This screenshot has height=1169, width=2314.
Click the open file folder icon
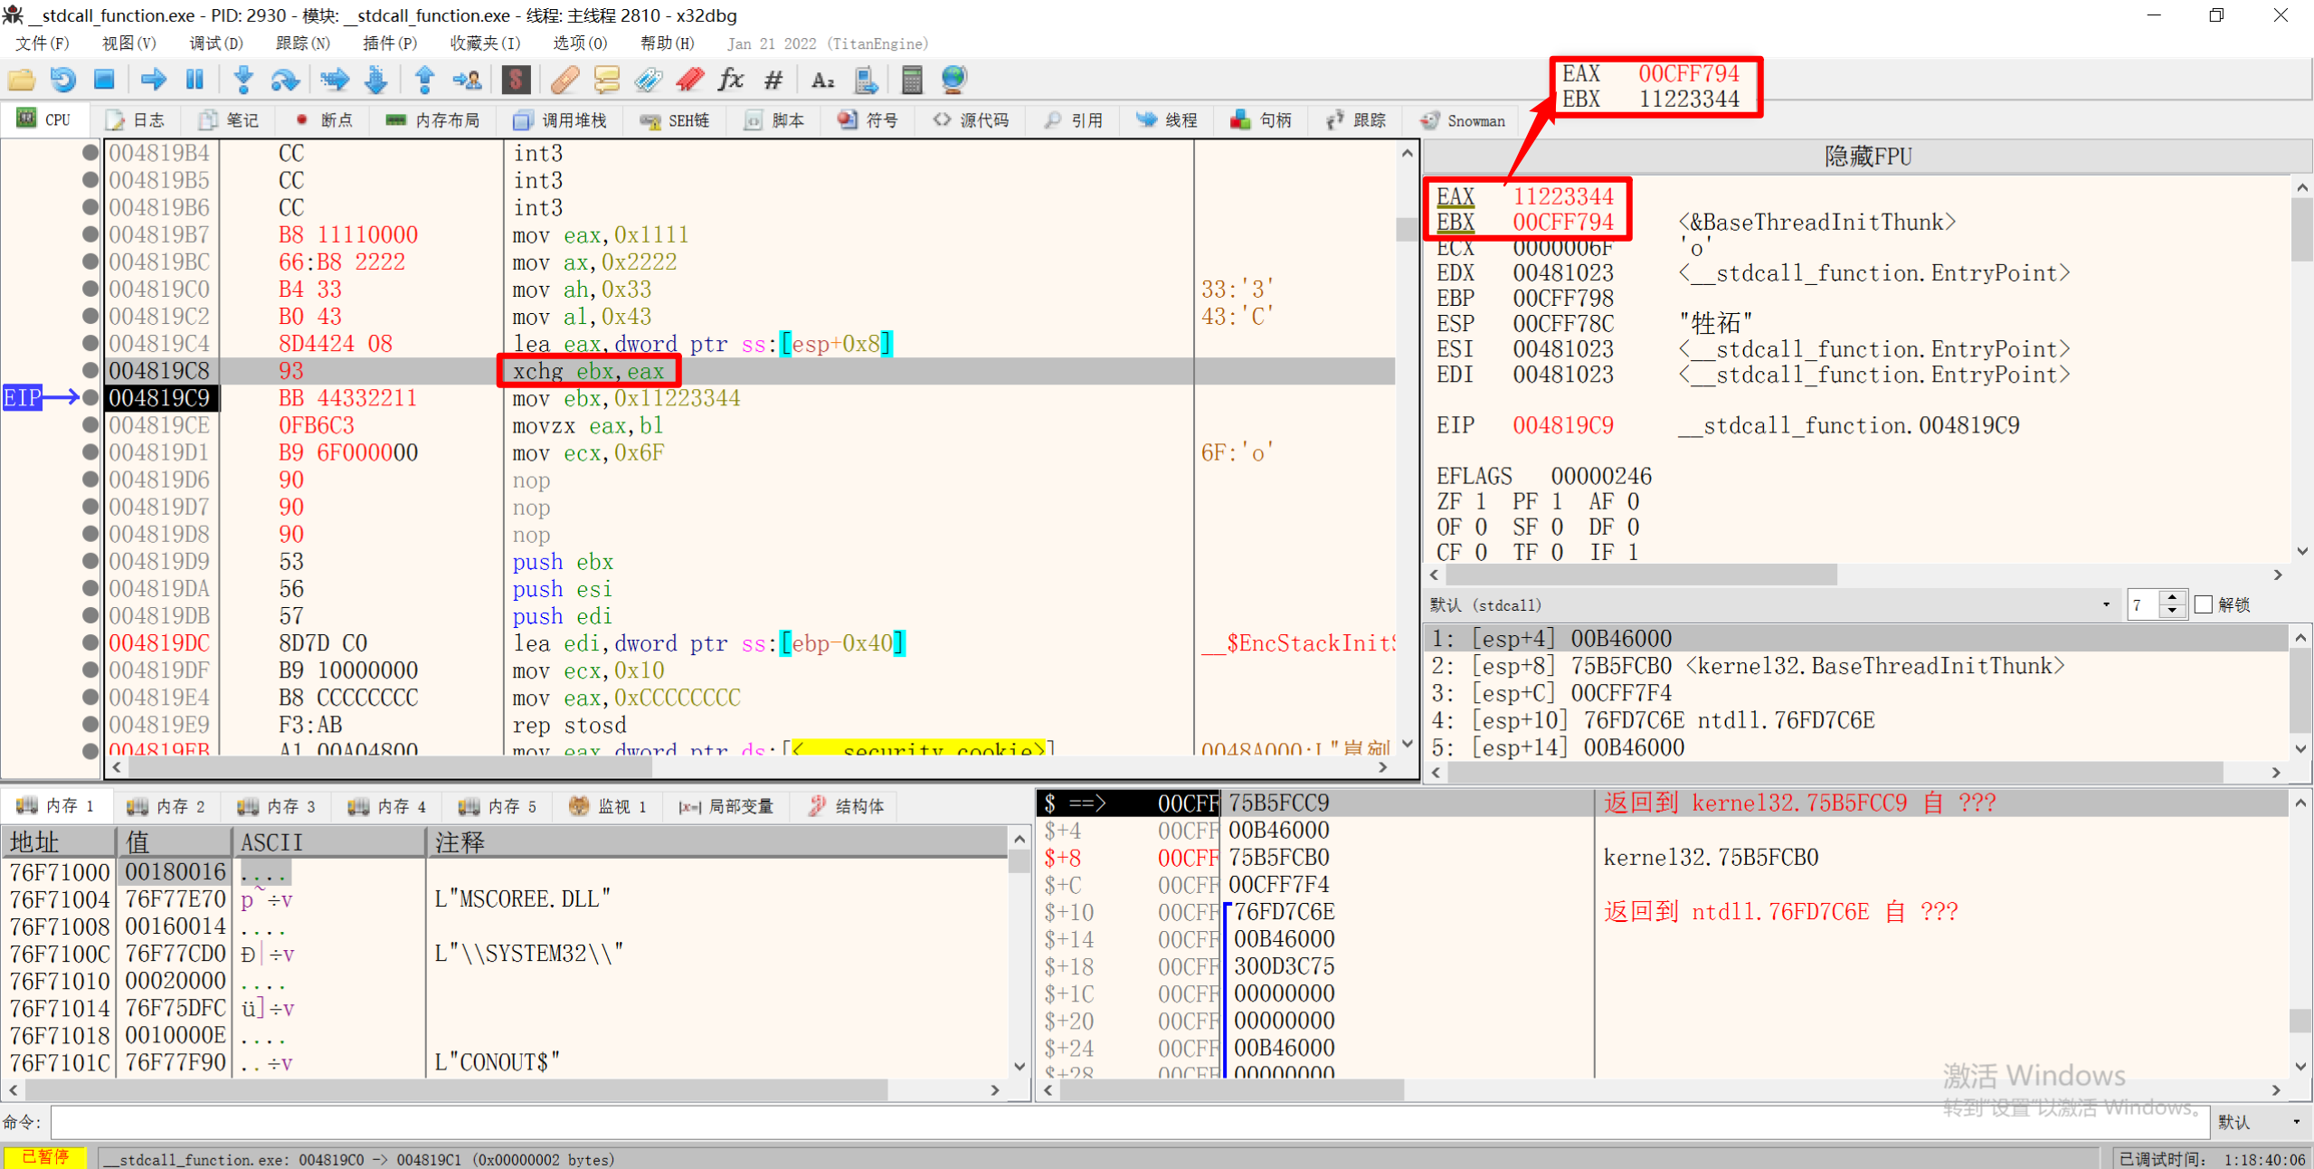click(x=21, y=80)
